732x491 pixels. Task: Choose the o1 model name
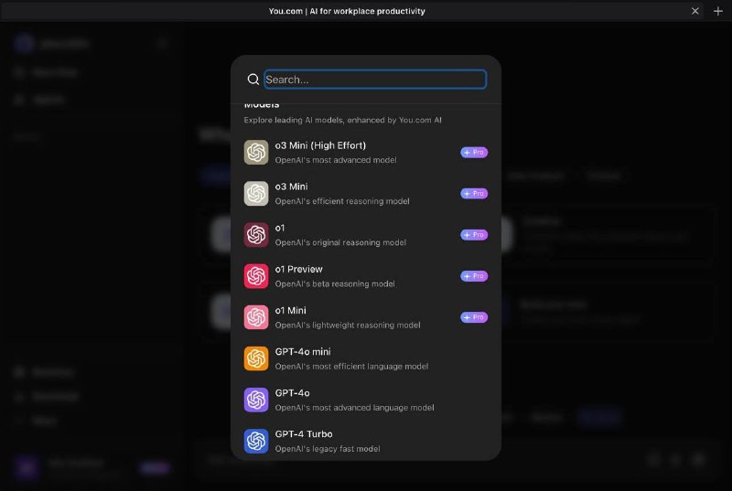(x=280, y=228)
